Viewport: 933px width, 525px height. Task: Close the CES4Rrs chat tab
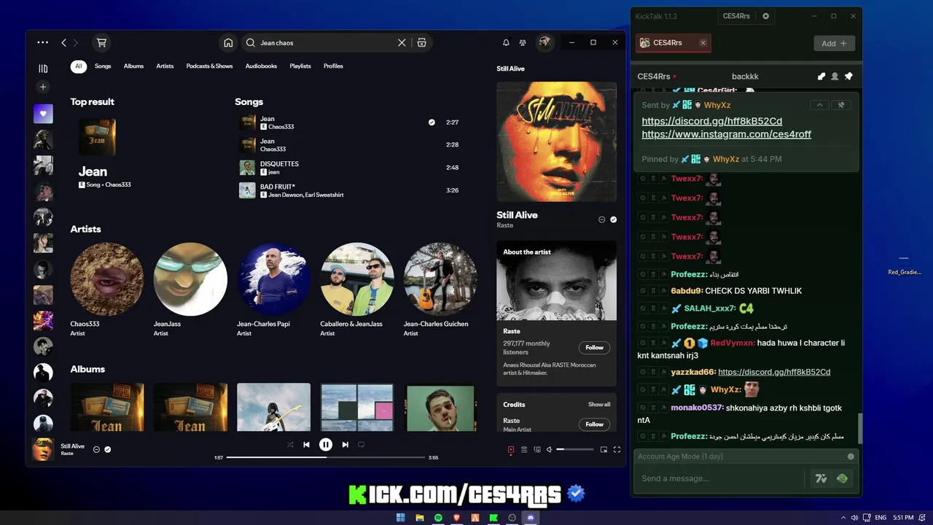point(703,43)
